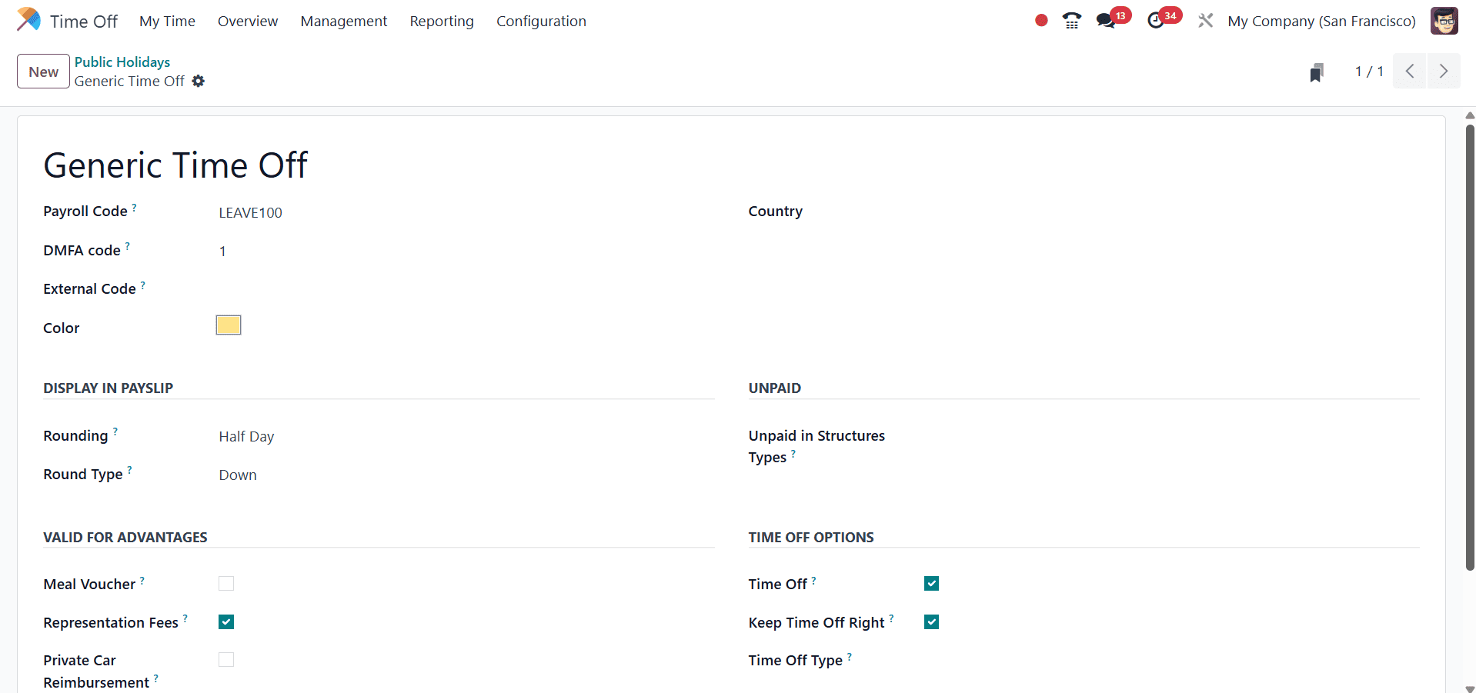Show help tooltip for Unpaid in Structures Types

tap(793, 453)
